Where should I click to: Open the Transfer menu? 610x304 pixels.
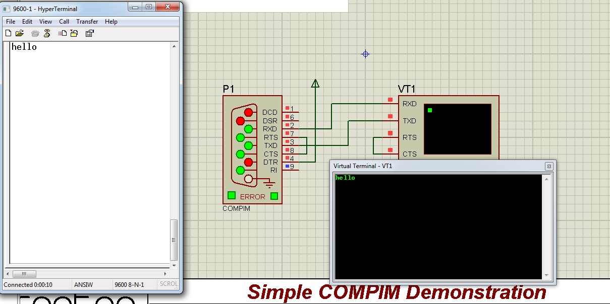pos(87,22)
